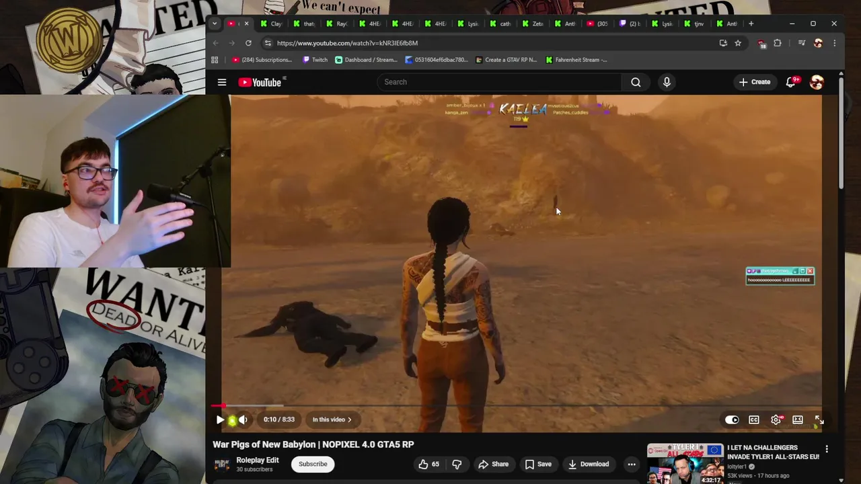The image size is (861, 484).
Task: Open the '(284) Subscriptions' bookmark
Action: tap(262, 60)
